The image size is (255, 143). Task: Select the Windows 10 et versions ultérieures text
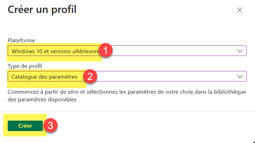[x=55, y=51]
